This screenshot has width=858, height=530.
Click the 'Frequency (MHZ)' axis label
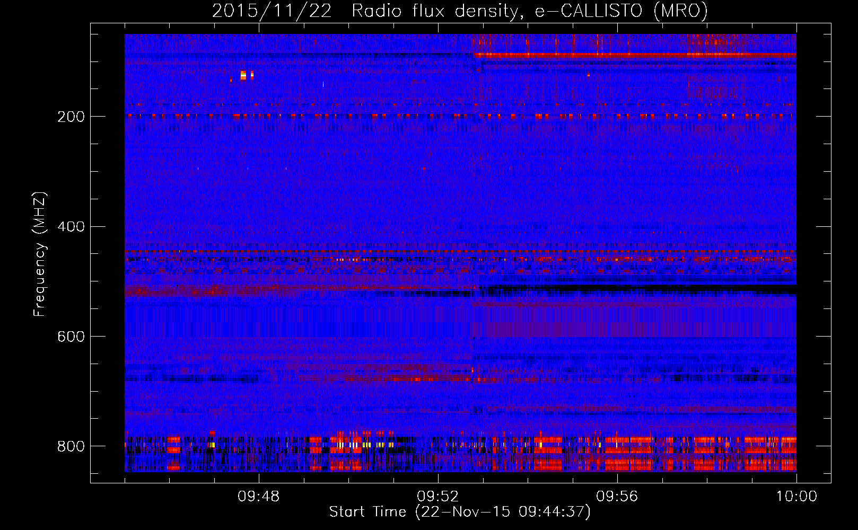[40, 254]
